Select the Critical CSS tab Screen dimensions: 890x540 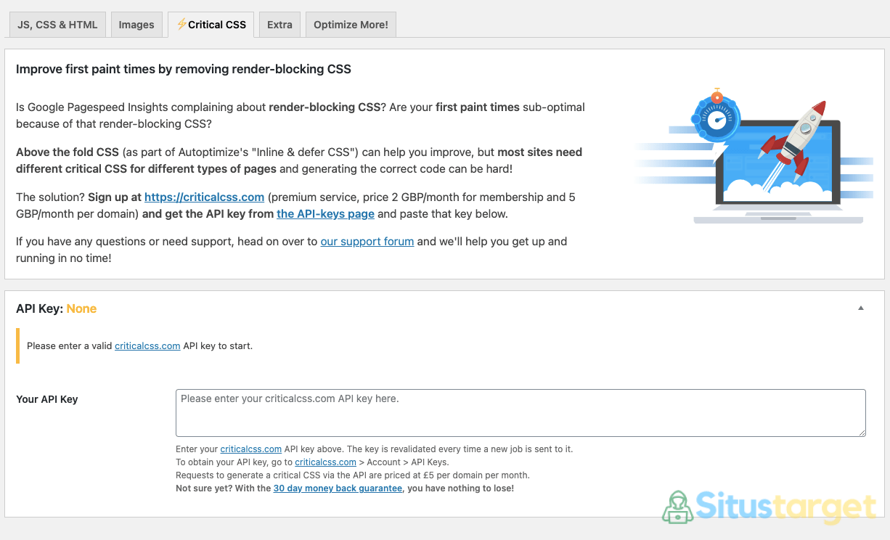(x=211, y=25)
